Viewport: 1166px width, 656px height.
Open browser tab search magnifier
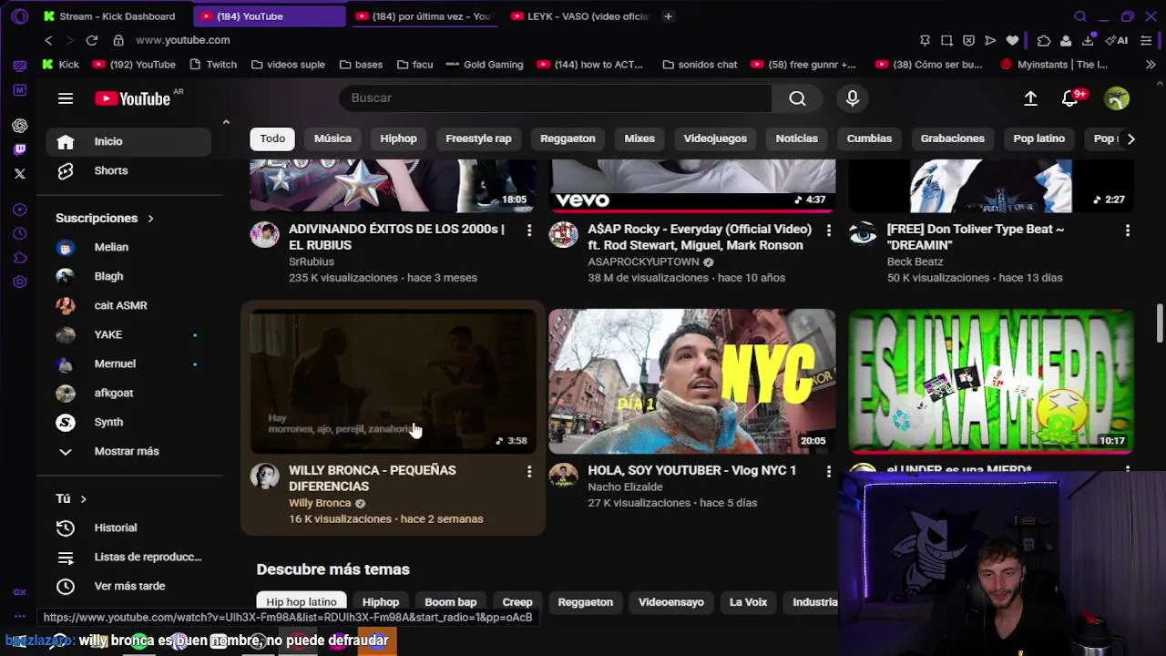pos(1080,16)
